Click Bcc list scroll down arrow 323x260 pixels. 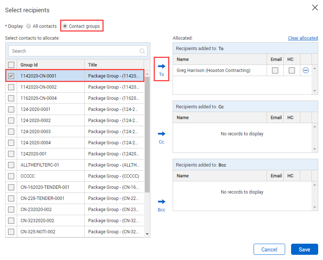tap(314, 207)
